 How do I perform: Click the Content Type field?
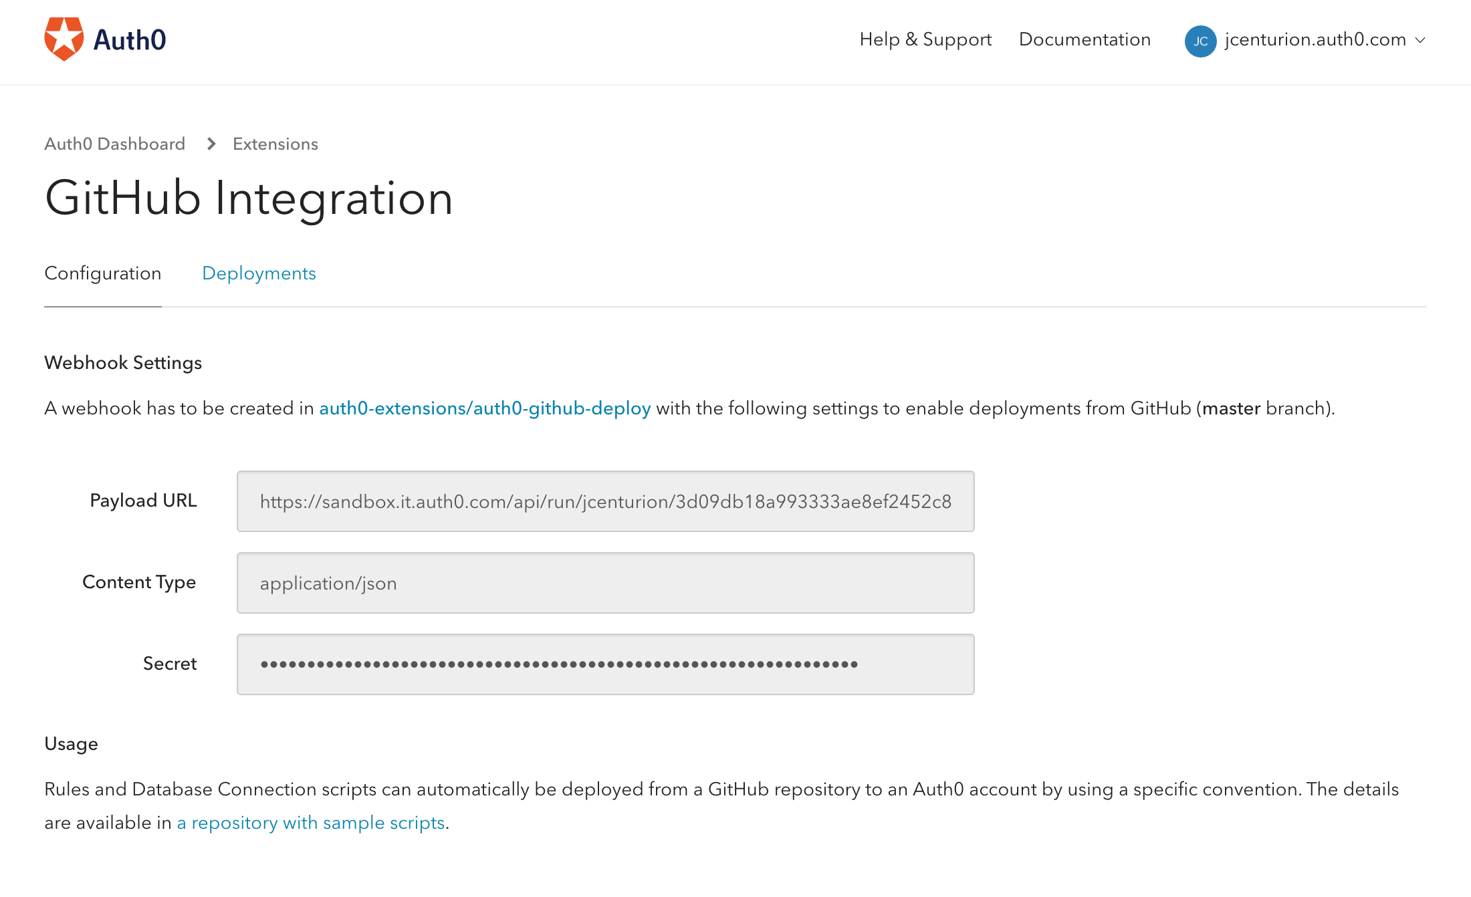pos(606,583)
